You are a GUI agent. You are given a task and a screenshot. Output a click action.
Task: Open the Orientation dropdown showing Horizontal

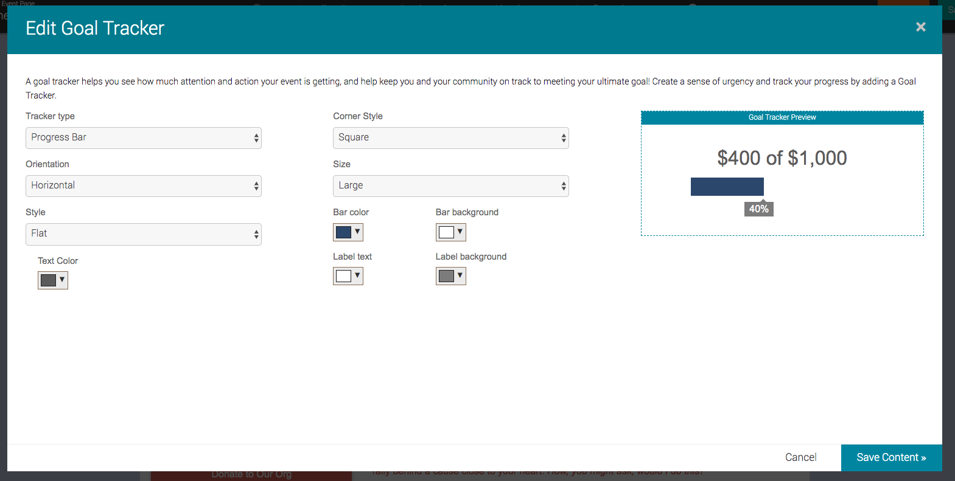[144, 186]
